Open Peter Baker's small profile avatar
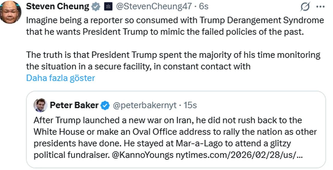The height and width of the screenshot is (170, 333). click(40, 105)
